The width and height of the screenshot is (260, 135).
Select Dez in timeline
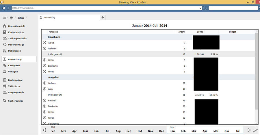click(x=161, y=131)
